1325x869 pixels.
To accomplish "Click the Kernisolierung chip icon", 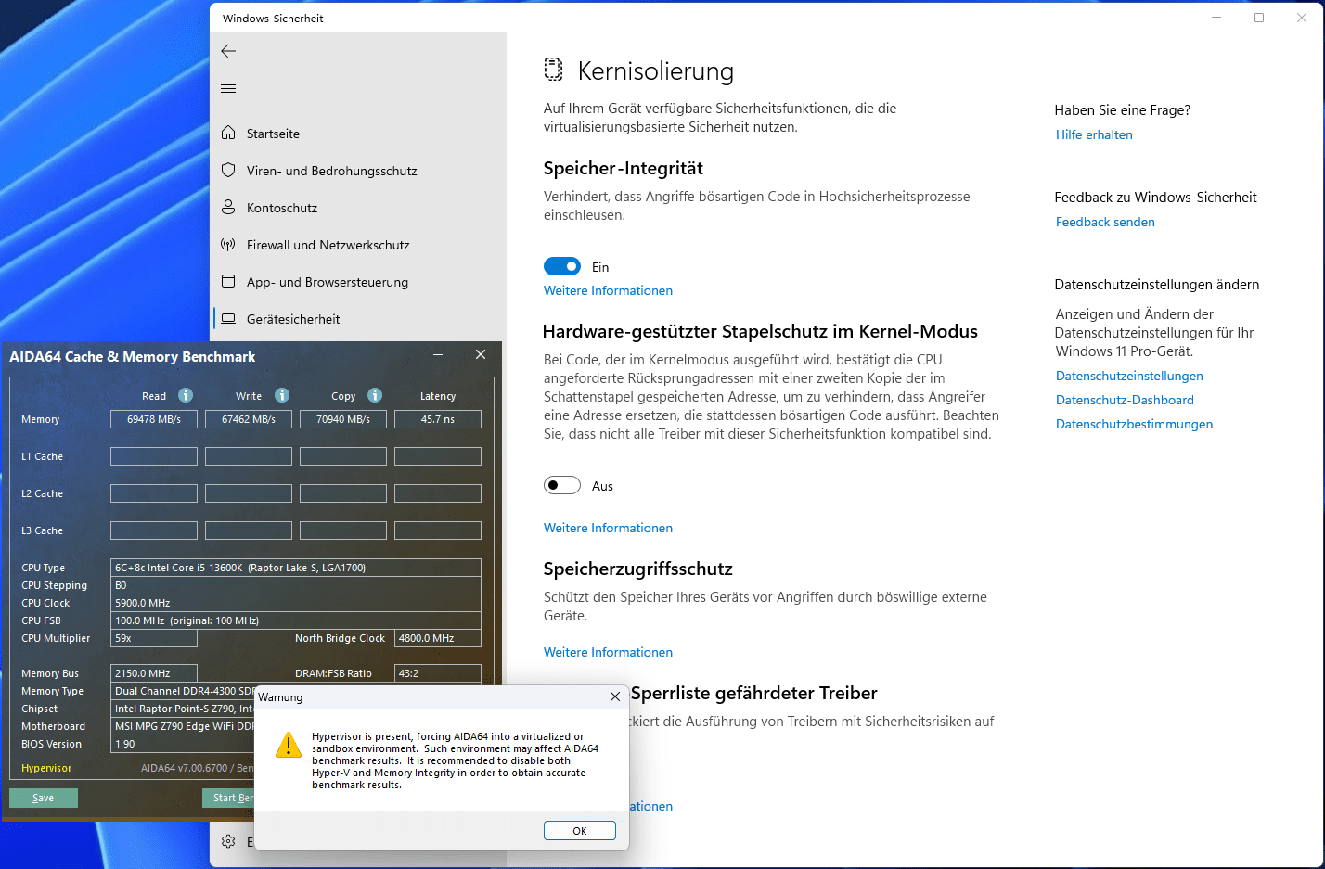I will click(553, 69).
